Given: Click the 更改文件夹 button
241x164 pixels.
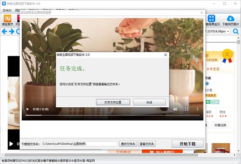Looking at the screenshot, I should point(128,143).
